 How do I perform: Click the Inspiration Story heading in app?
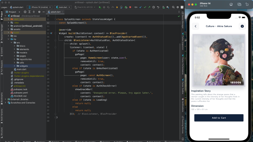(201, 91)
